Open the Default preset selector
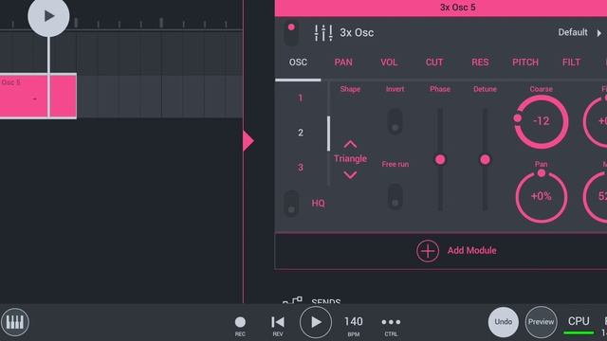Image resolution: width=607 pixels, height=341 pixels. pos(573,32)
